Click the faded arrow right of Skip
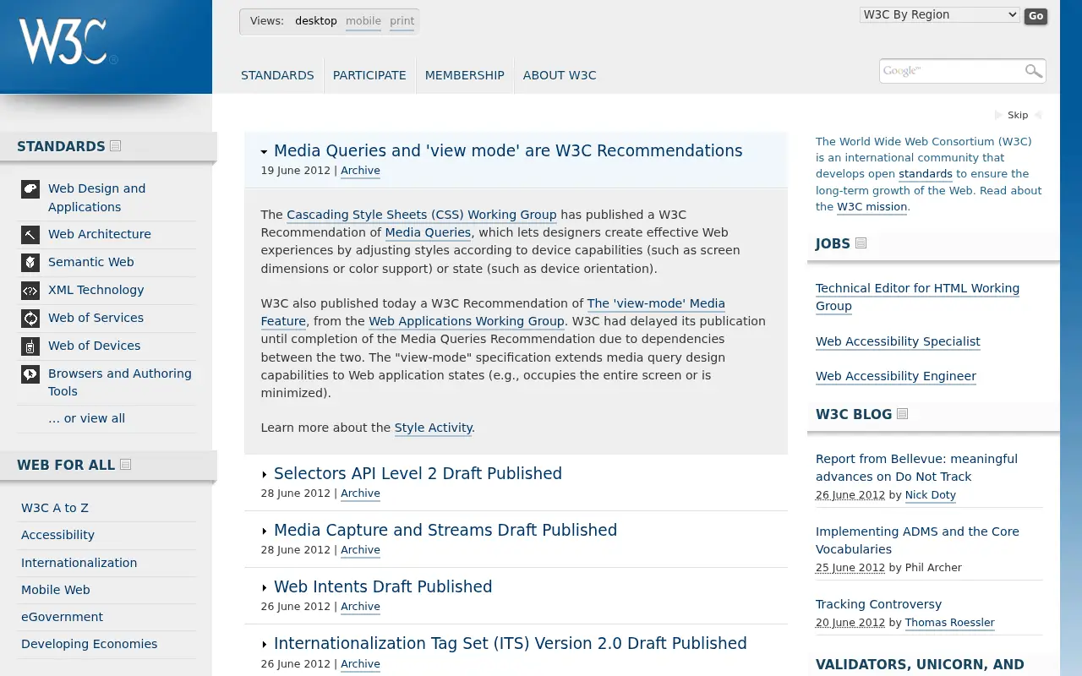This screenshot has width=1082, height=676. [1038, 115]
